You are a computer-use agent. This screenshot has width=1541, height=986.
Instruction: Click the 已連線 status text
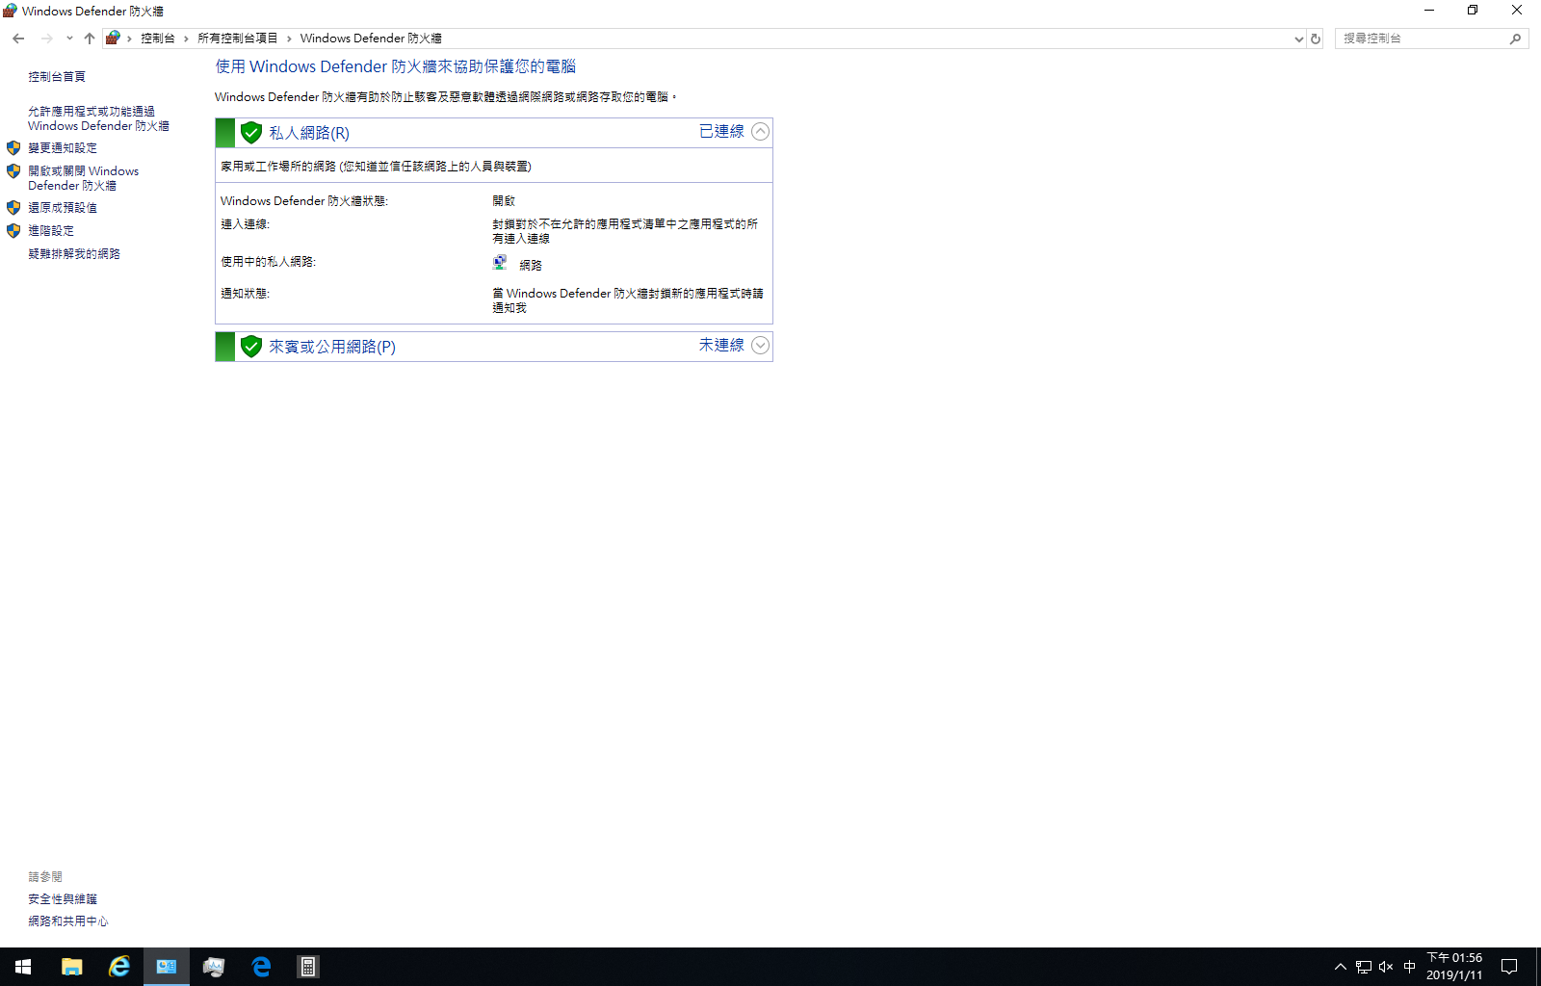[x=721, y=132]
